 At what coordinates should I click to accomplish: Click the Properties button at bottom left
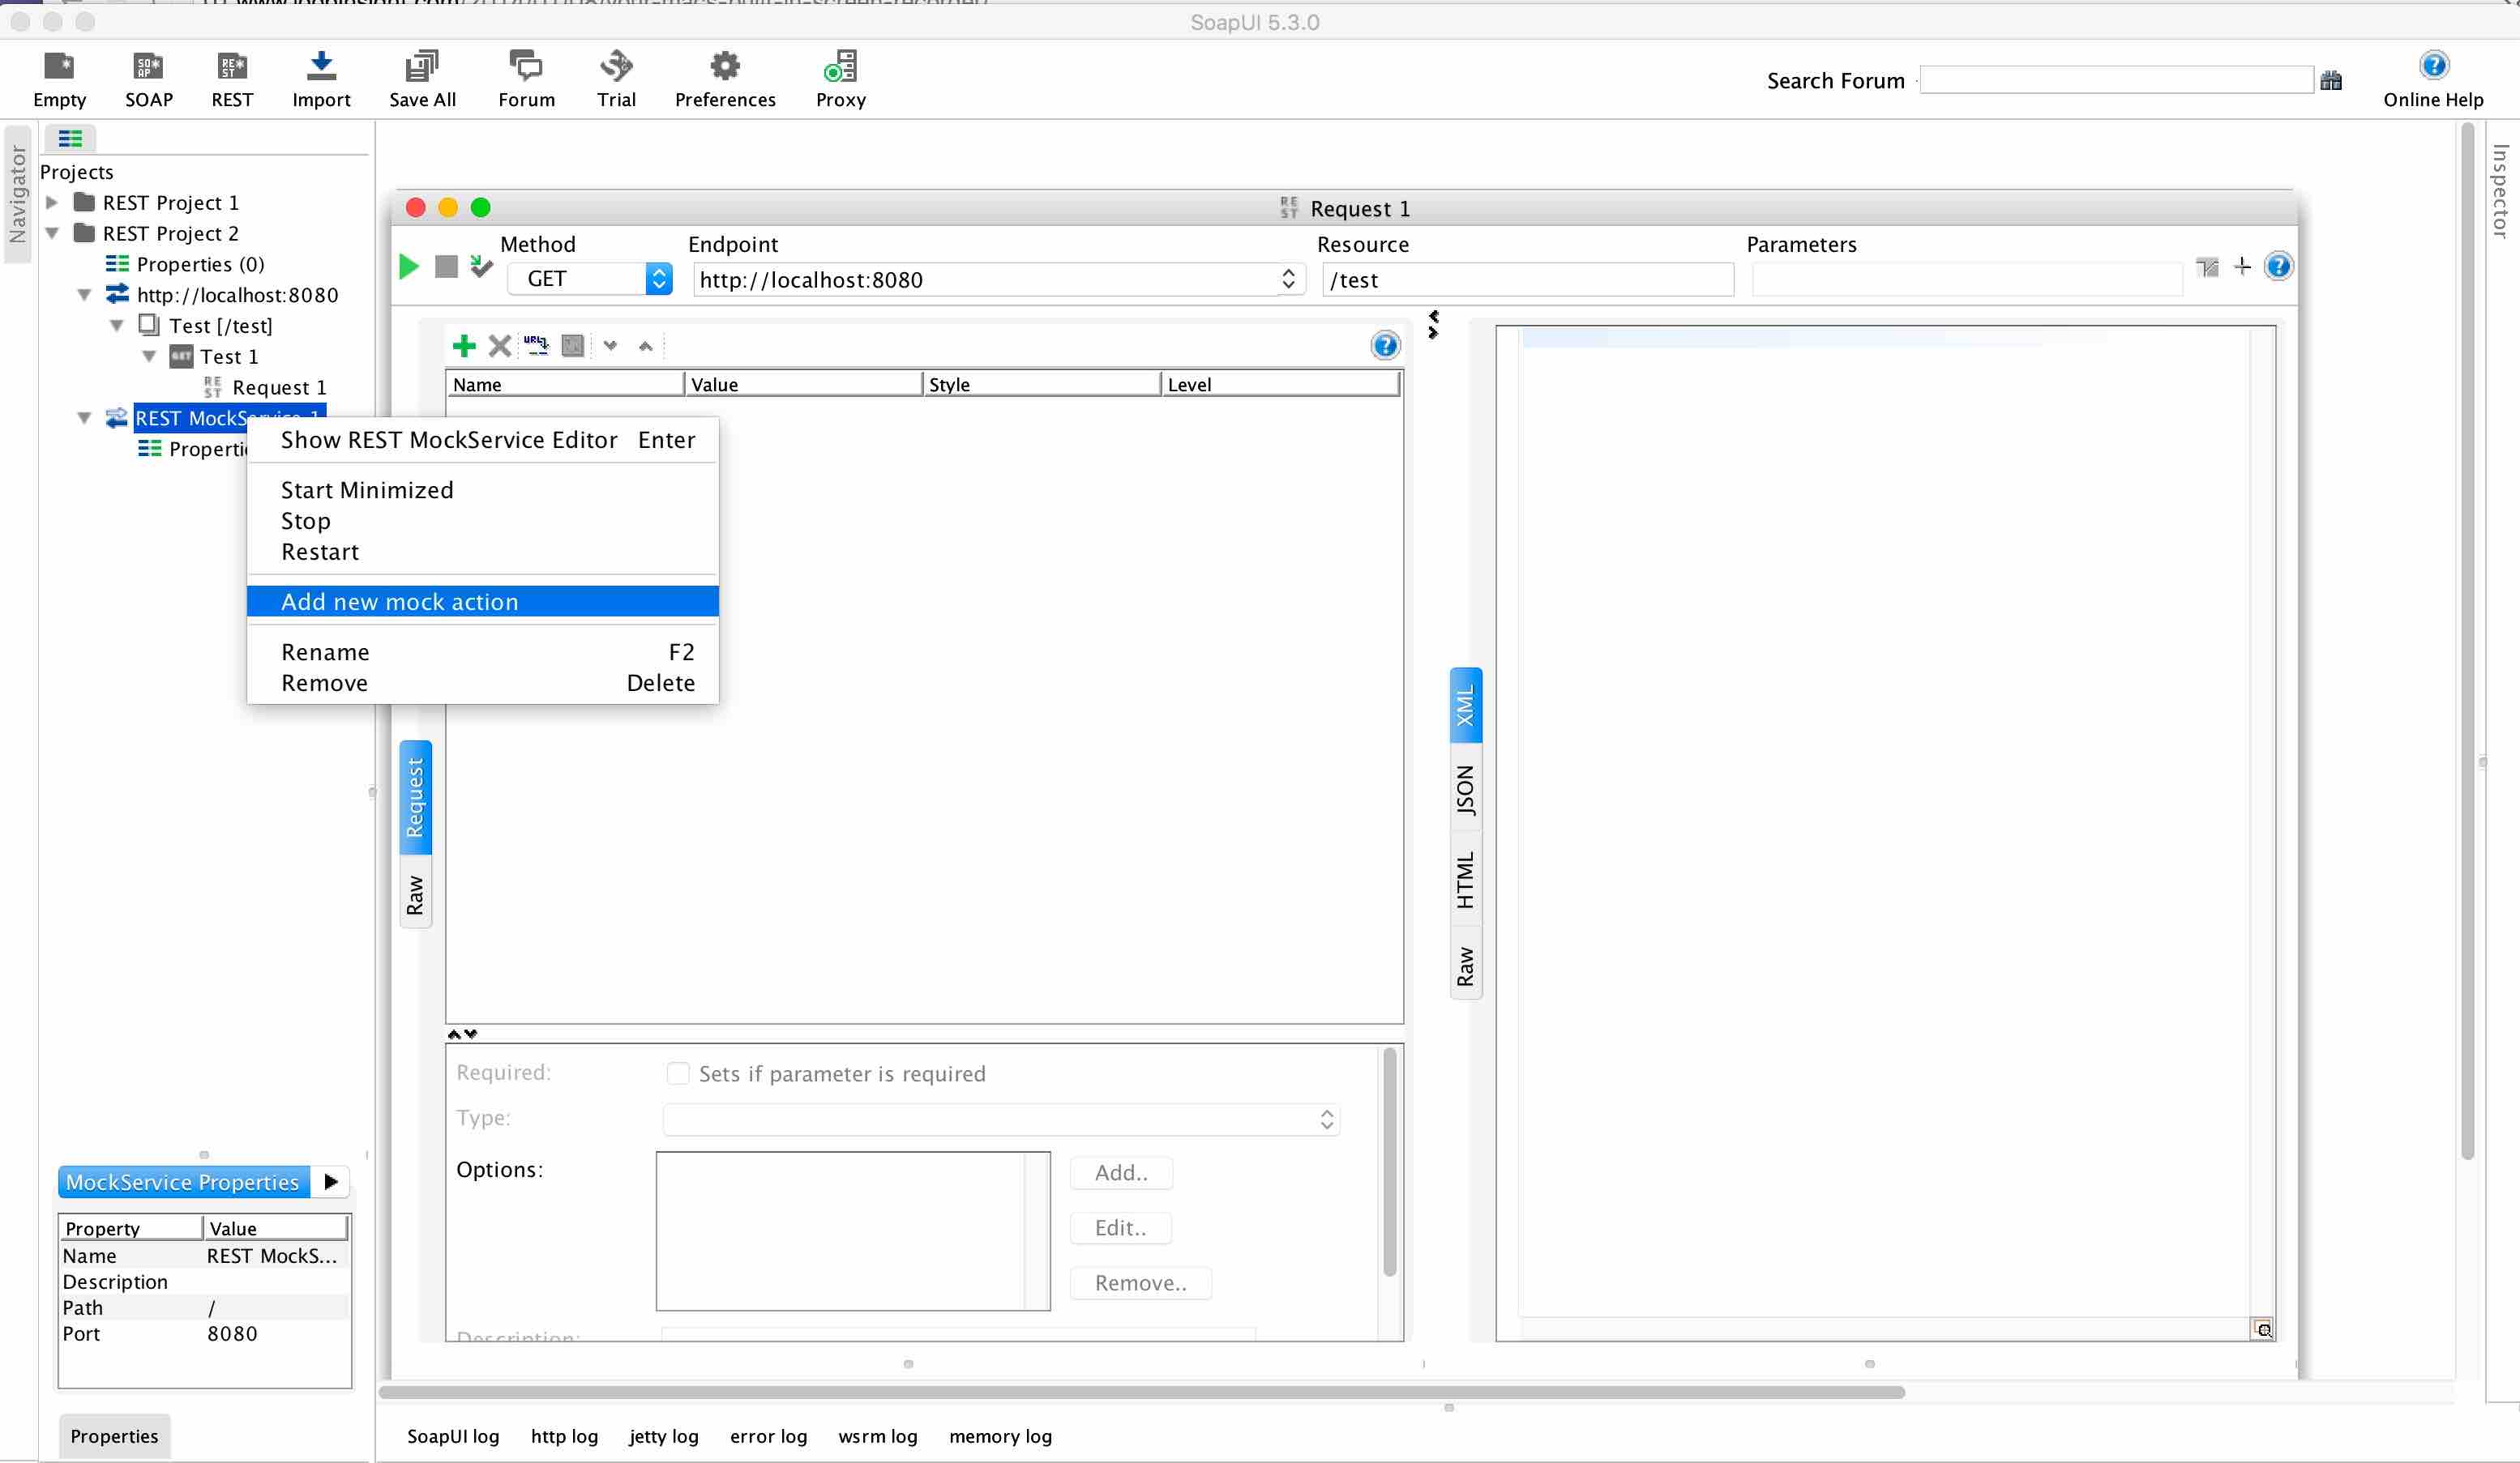pos(114,1436)
